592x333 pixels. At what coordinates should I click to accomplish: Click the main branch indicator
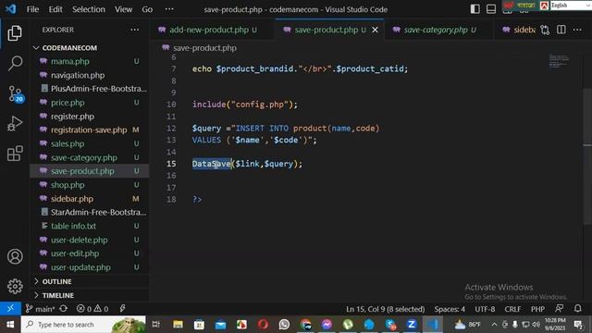pyautogui.click(x=40, y=309)
